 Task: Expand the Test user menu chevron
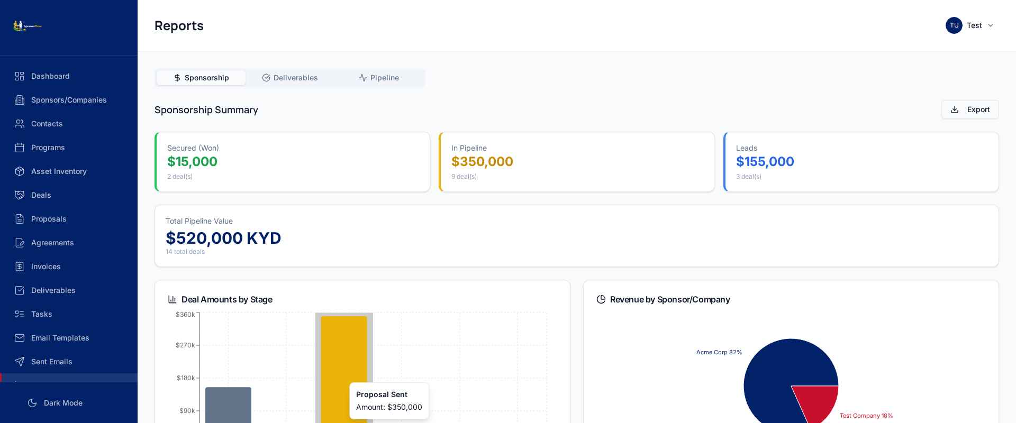click(x=991, y=25)
